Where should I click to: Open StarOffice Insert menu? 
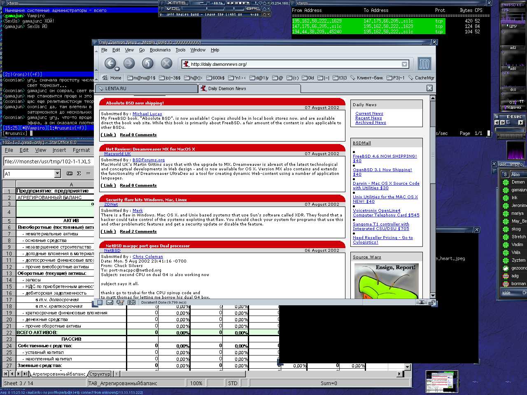coord(59,150)
